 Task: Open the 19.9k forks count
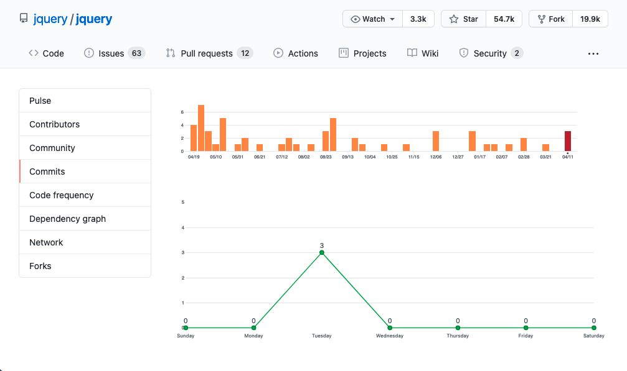(590, 19)
